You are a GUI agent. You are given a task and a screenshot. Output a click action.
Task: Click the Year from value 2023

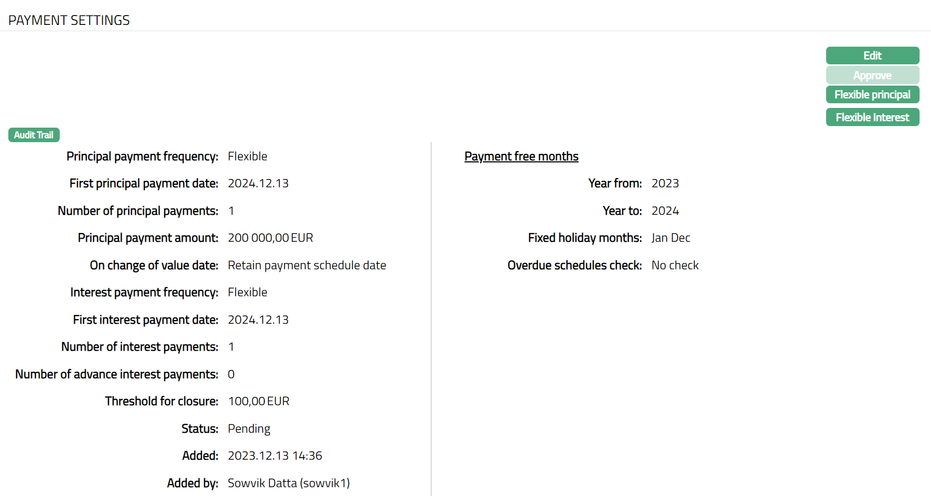(665, 184)
